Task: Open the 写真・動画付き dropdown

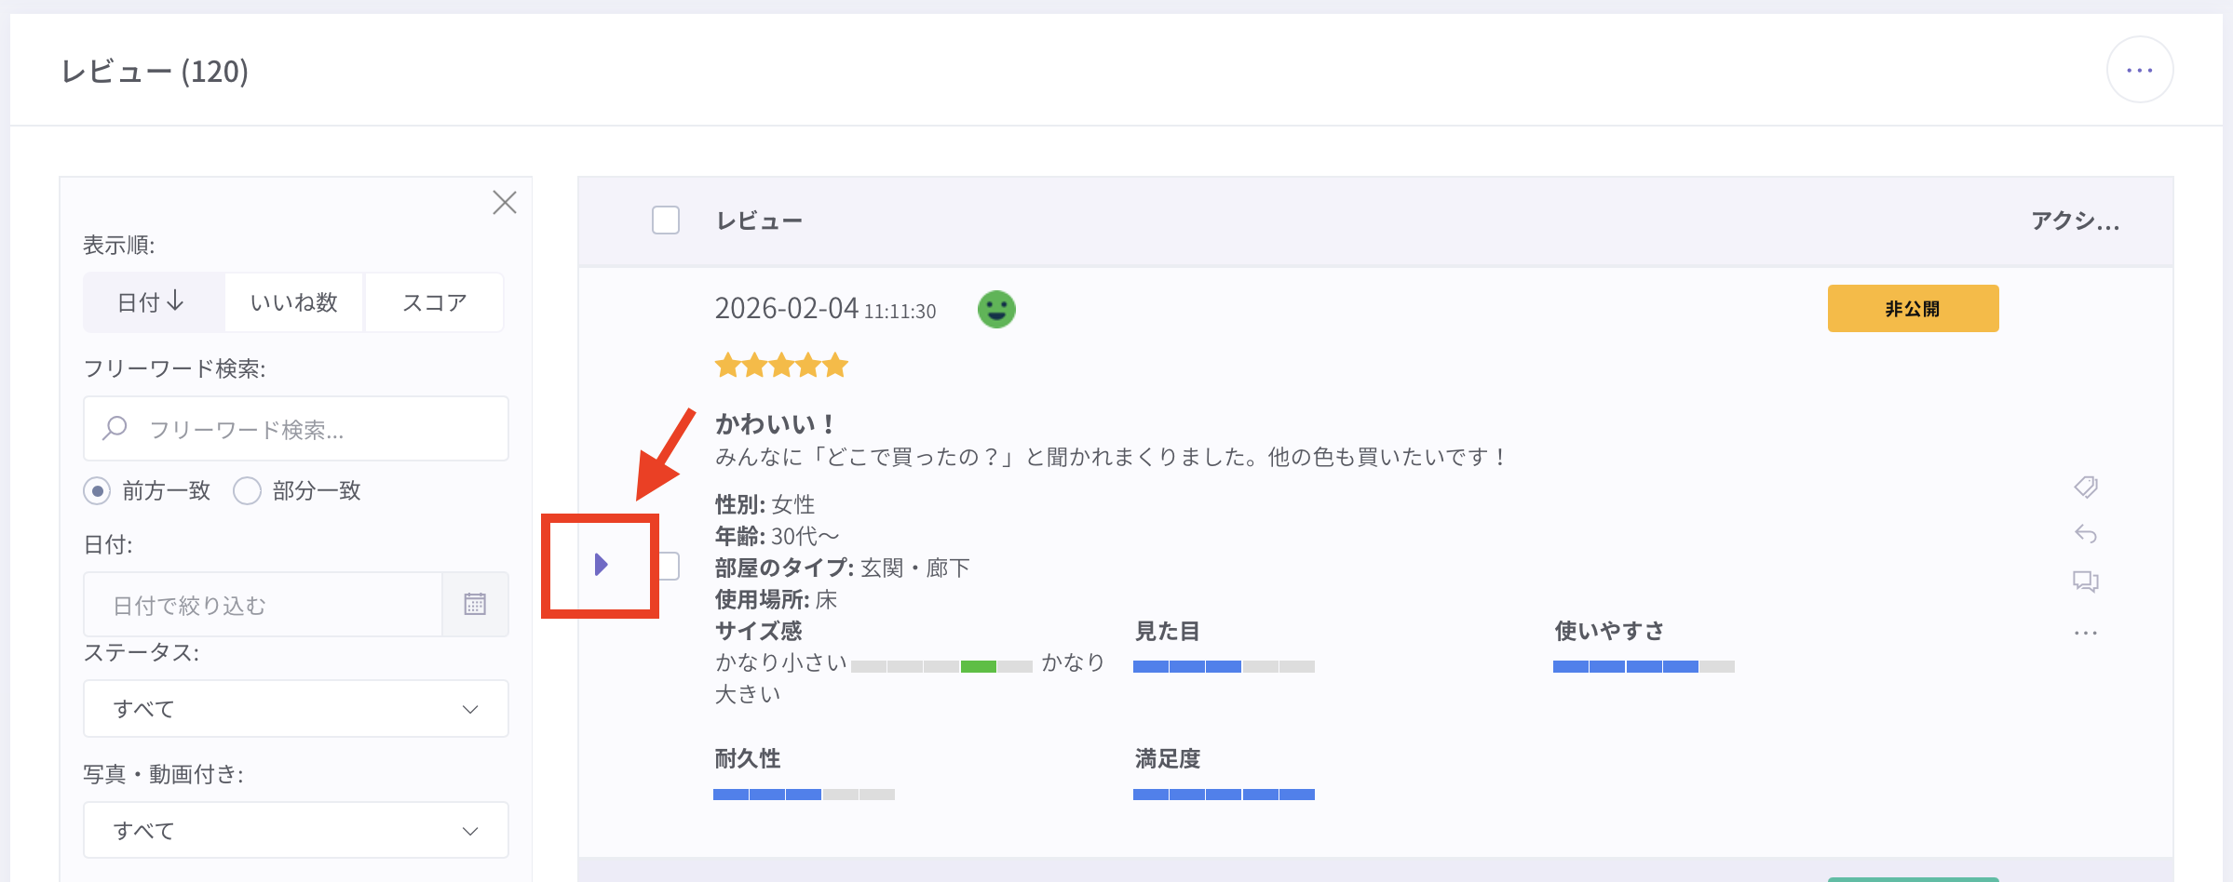Action: pos(295,830)
